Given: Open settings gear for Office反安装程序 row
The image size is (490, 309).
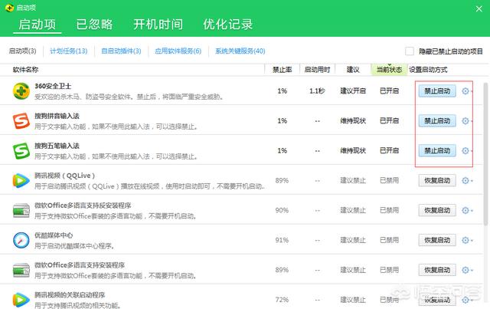Looking at the screenshot, I should tap(465, 210).
